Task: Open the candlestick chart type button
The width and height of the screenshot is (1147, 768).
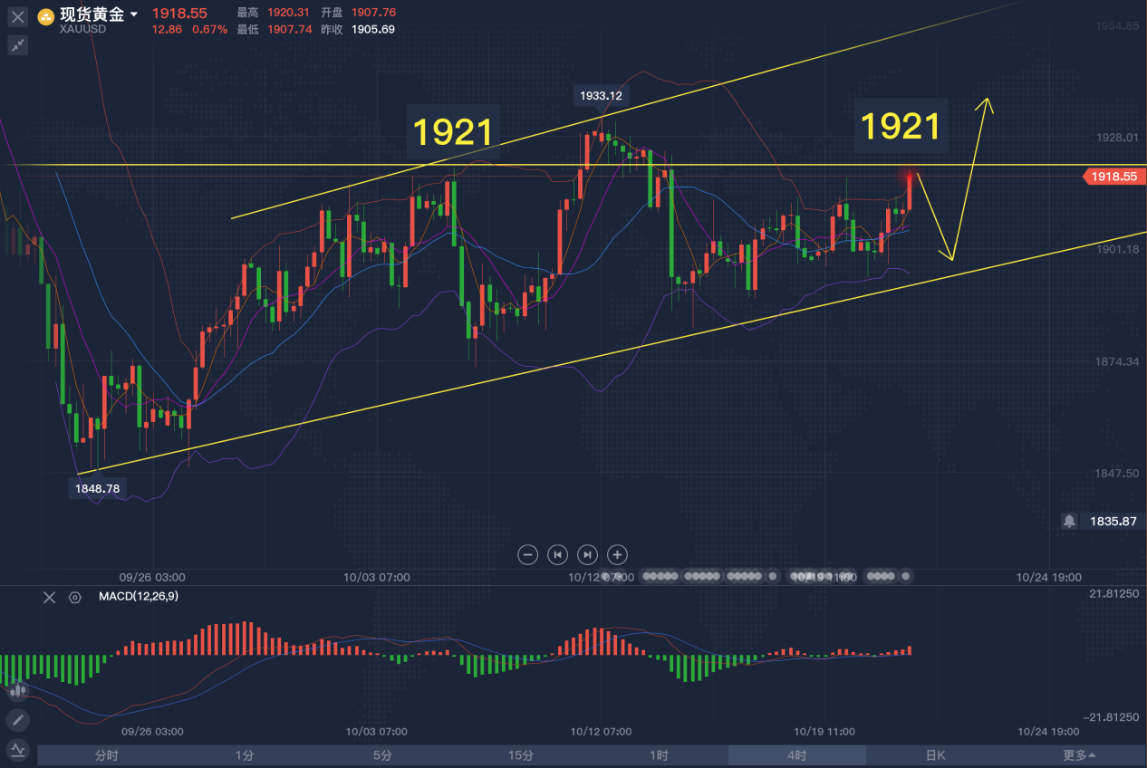Action: tap(17, 691)
